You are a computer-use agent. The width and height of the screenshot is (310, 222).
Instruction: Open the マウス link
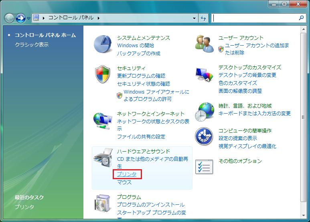coord(124,182)
